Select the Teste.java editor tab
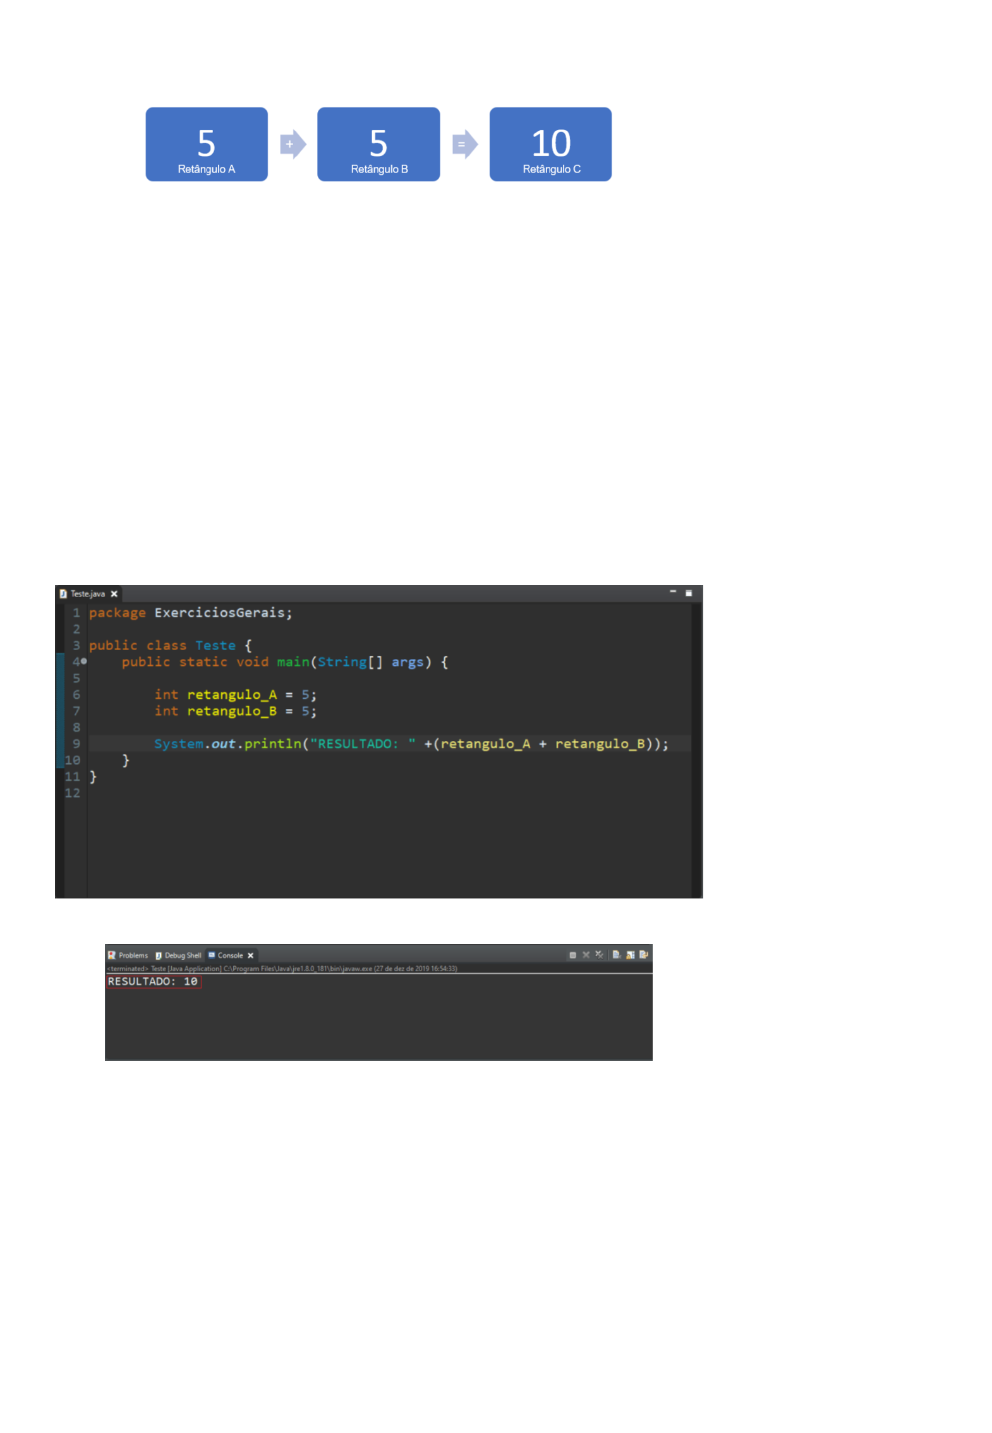992x1433 pixels. click(85, 594)
